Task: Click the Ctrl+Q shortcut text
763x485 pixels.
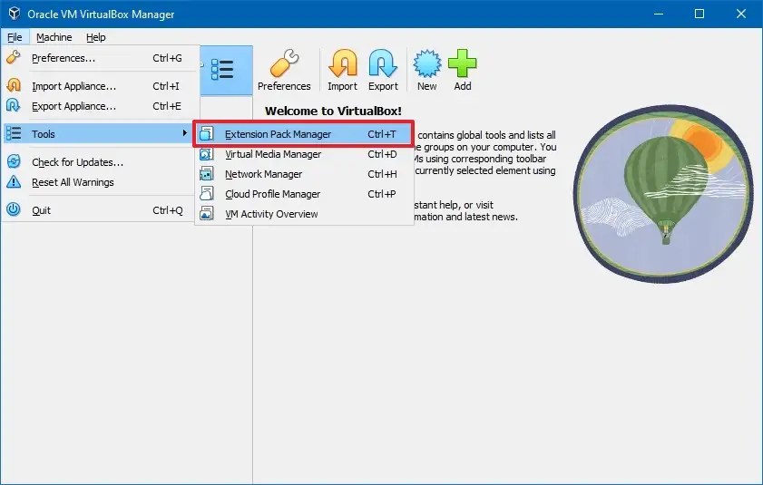Action: (x=168, y=210)
